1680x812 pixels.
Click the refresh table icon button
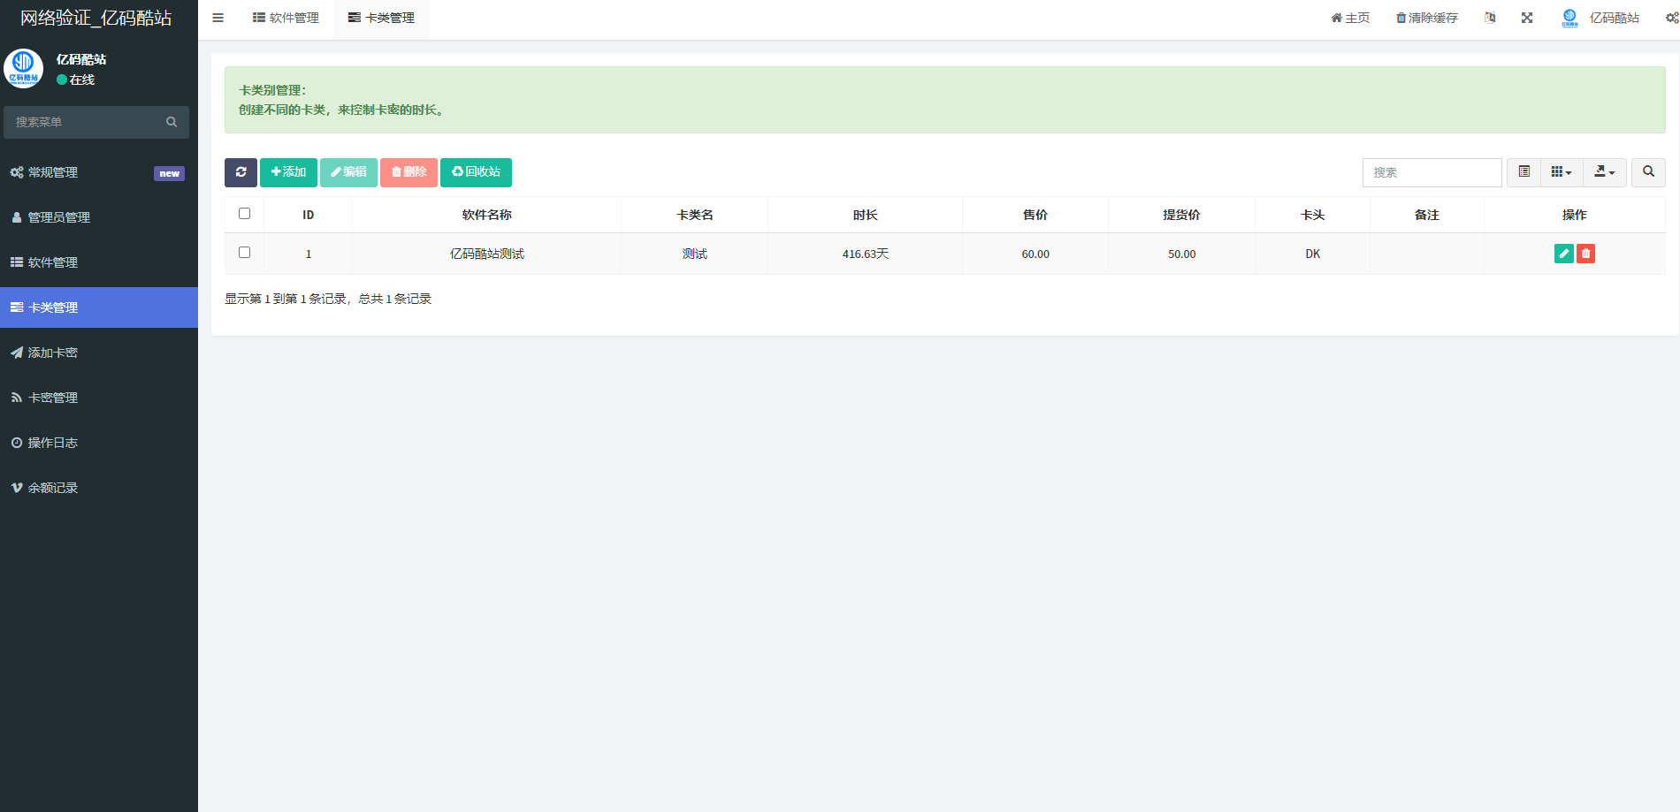click(241, 172)
